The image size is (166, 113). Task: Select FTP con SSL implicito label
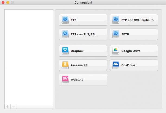point(137,20)
